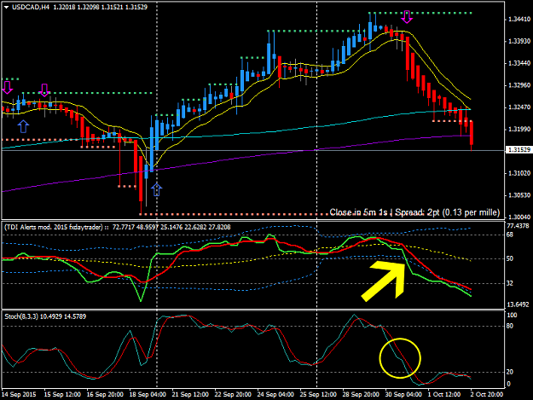
Task: Open the chart menu triangle beside USDCAD,H4
Action: click(x=6, y=7)
